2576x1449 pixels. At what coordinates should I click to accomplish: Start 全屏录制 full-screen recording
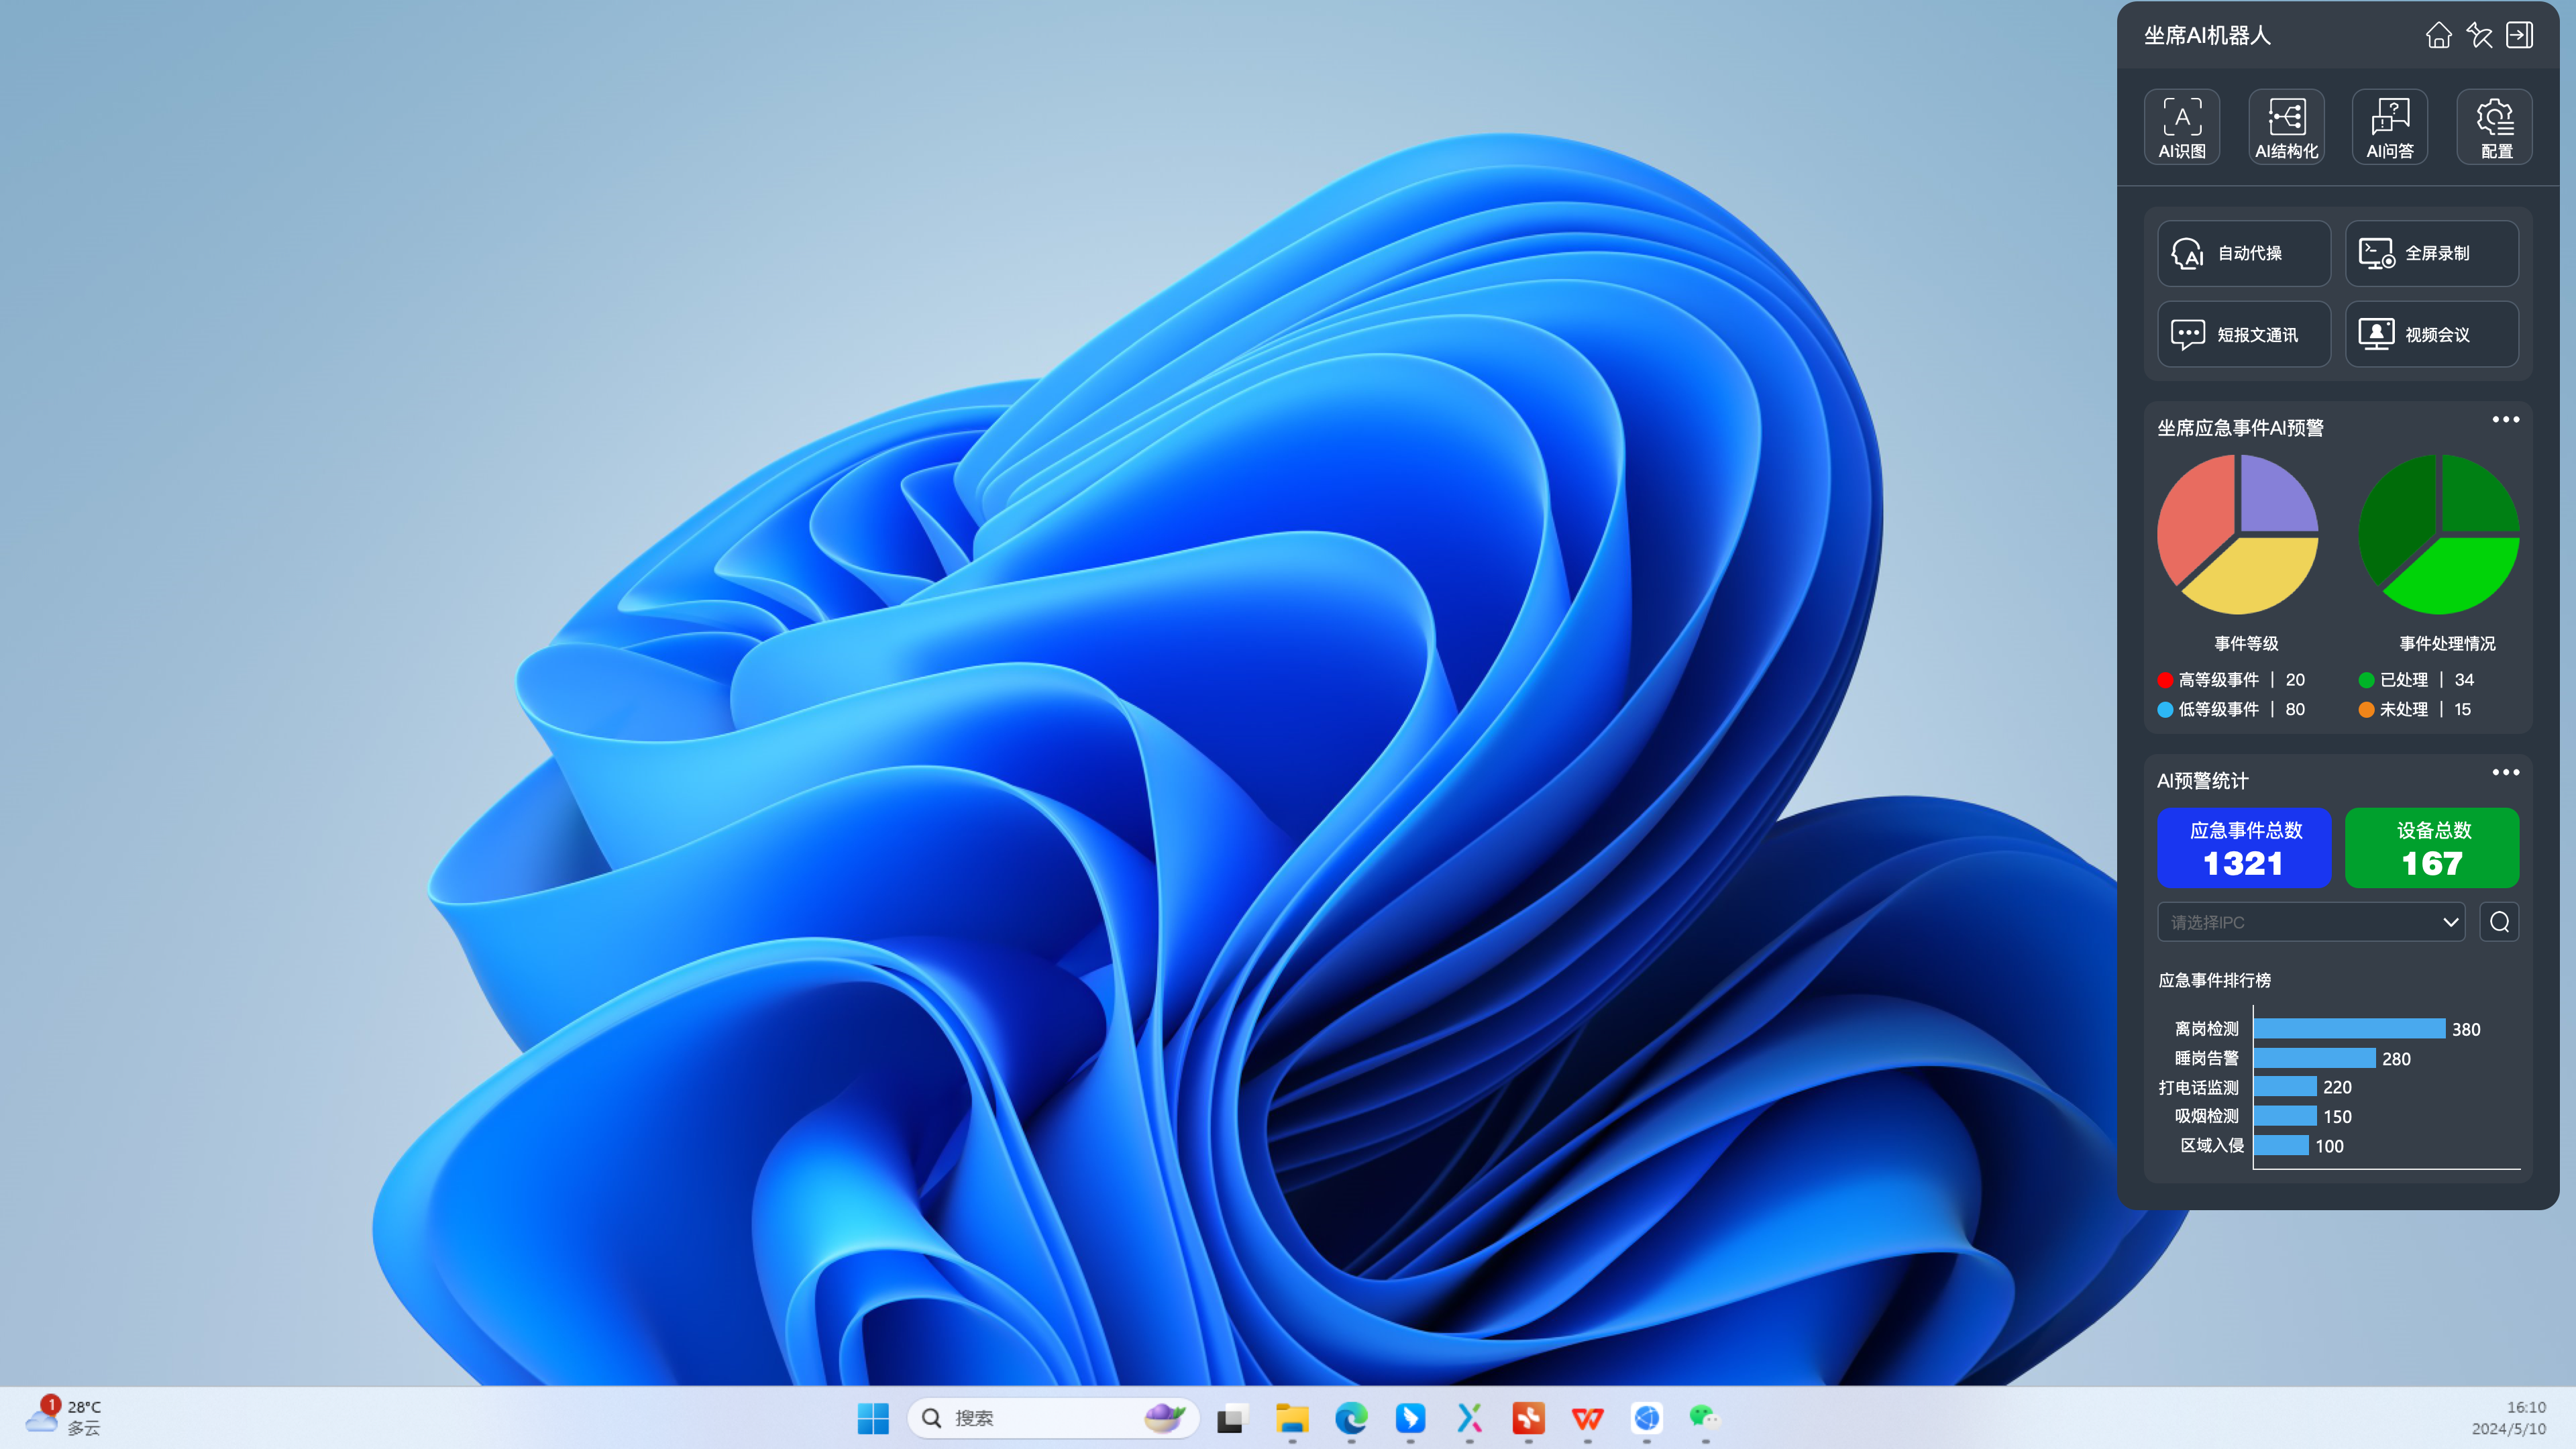click(x=2432, y=253)
